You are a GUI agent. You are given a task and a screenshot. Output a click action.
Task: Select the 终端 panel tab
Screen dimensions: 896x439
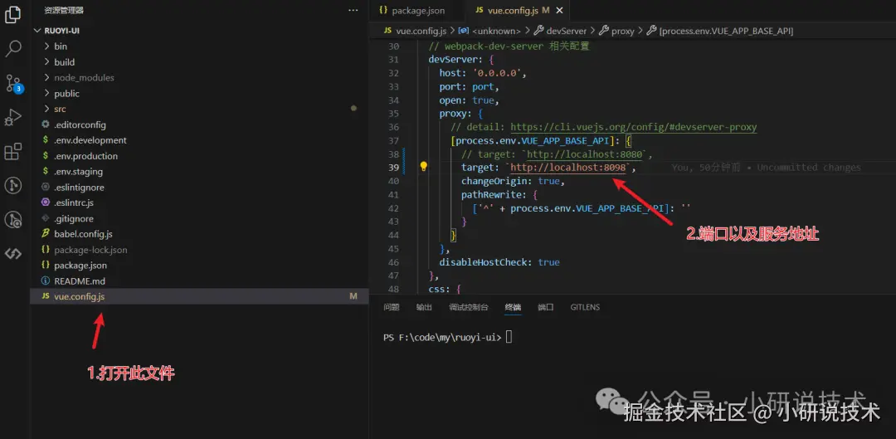coord(514,307)
